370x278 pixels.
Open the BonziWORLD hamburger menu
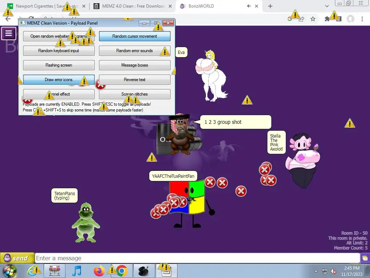coord(9,33)
